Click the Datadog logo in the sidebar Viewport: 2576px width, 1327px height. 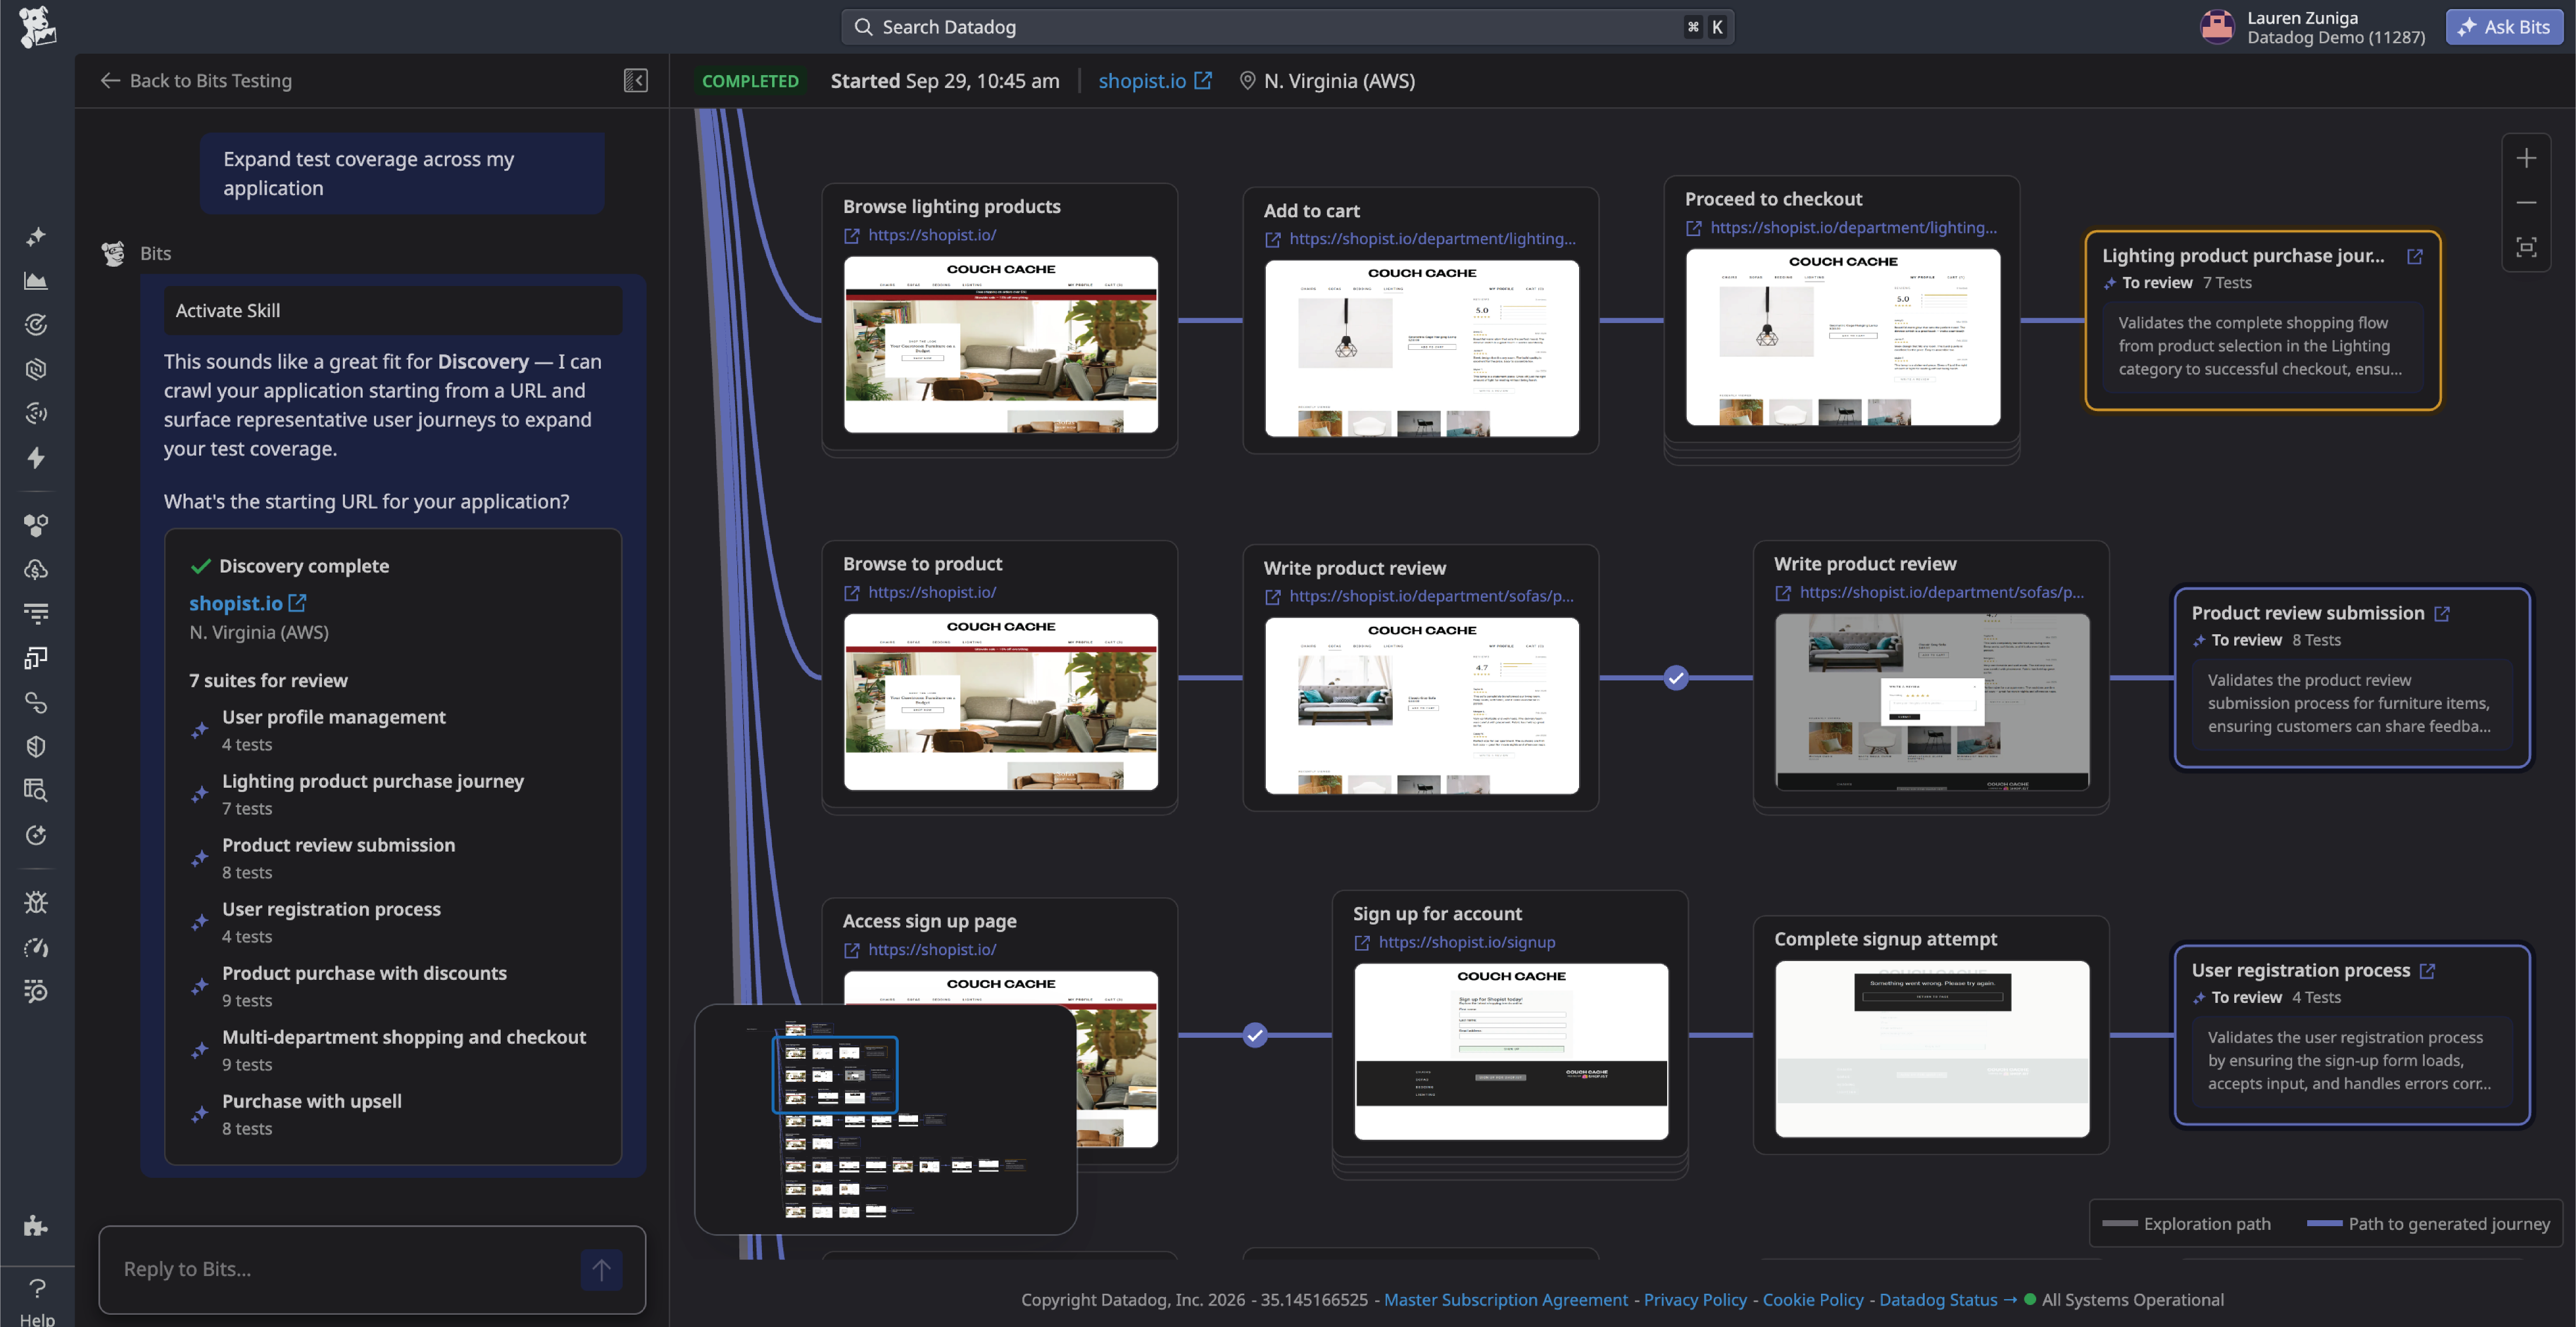(x=37, y=26)
